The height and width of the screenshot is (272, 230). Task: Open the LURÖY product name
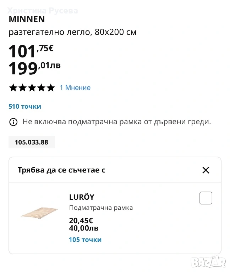click(x=82, y=197)
